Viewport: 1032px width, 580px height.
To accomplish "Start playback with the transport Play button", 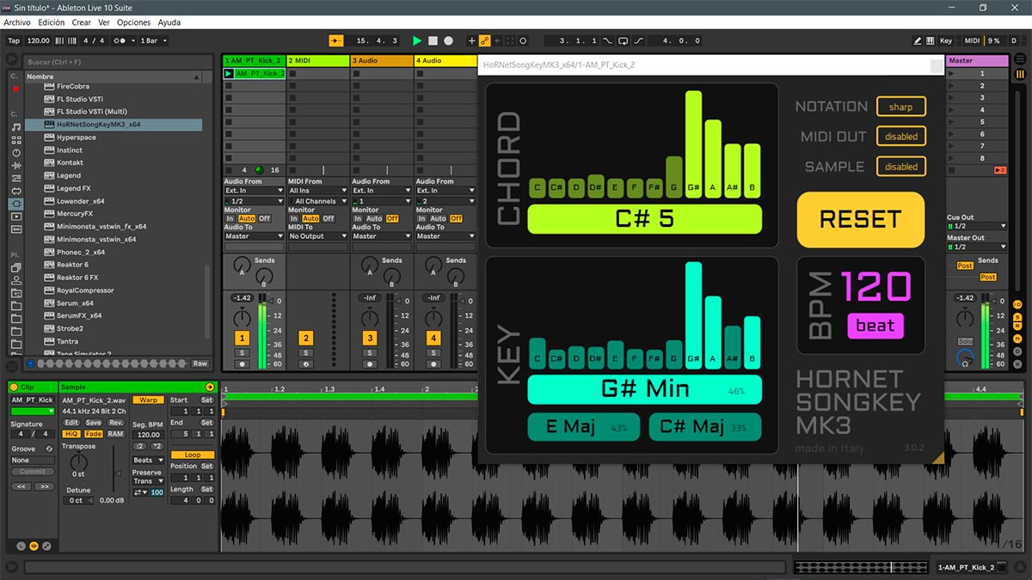I will 417,40.
